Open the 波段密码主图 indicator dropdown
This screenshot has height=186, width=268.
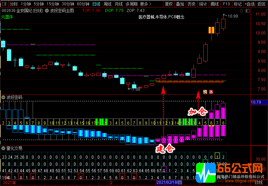pos(47,11)
